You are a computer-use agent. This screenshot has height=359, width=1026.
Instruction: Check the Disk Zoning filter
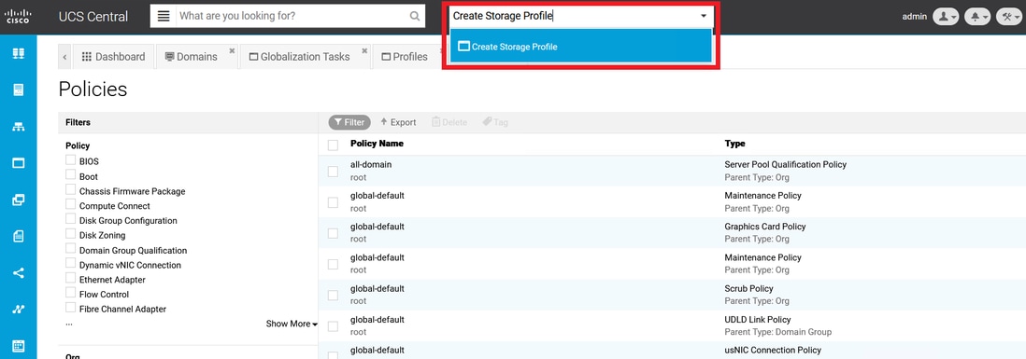(x=71, y=234)
